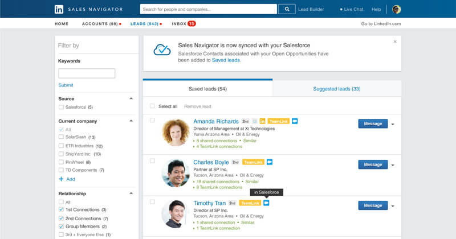The width and height of the screenshot is (456, 239).
Task: Click Amanda Richards' LinkedIn premium badge
Action: click(x=262, y=121)
